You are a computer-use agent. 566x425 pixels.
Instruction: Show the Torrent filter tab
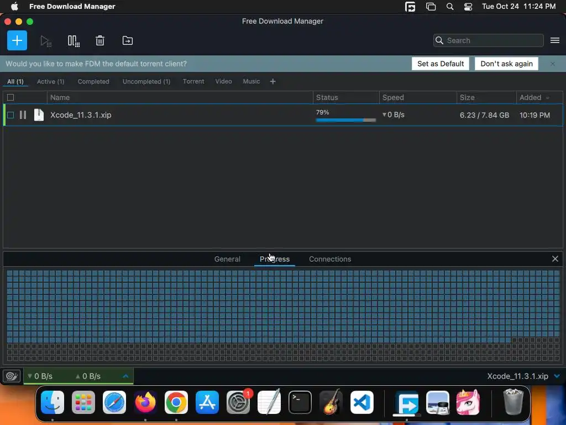point(193,81)
